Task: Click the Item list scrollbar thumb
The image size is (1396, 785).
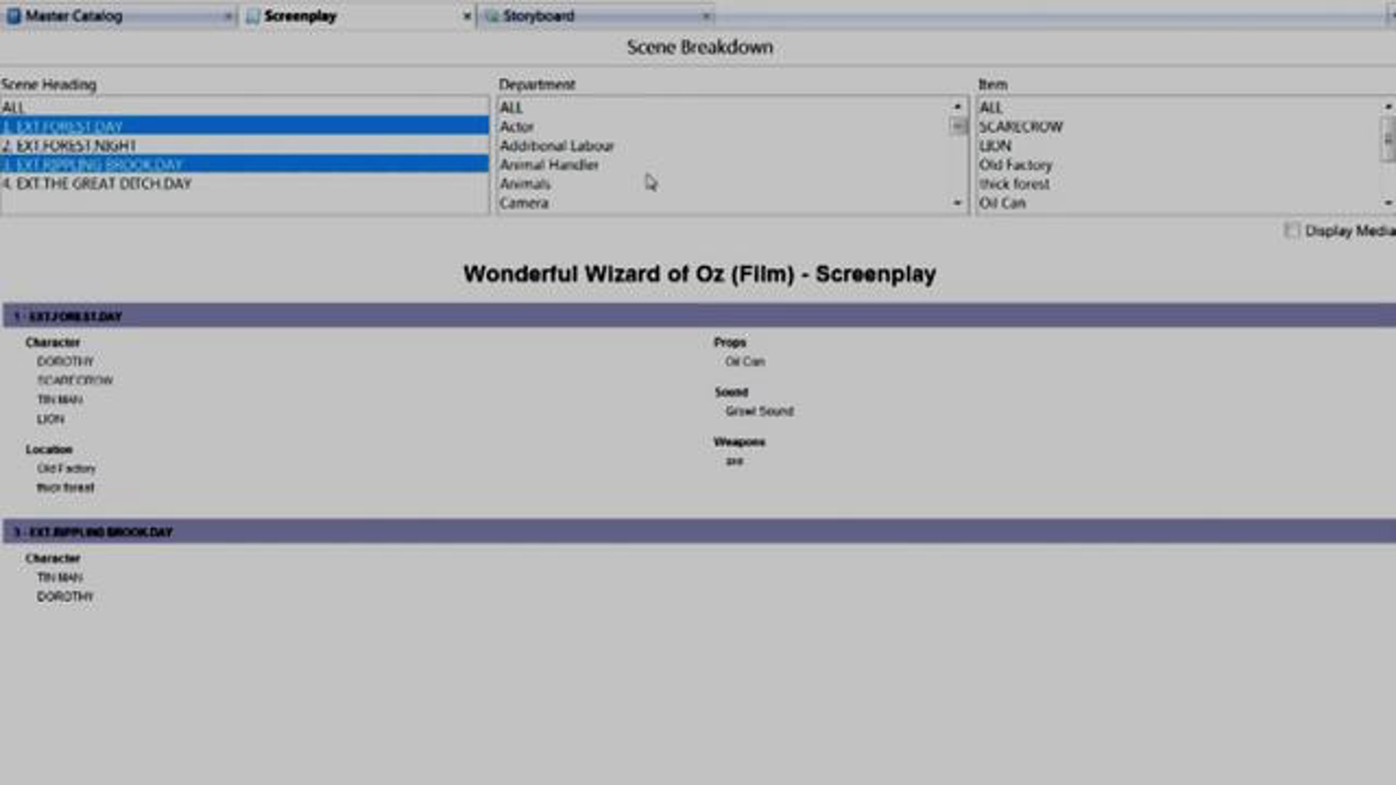Action: [1388, 139]
